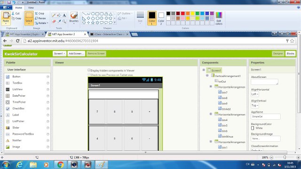This screenshot has width=301, height=169.
Task: Switch to the View ribbon tab
Action: (31, 8)
